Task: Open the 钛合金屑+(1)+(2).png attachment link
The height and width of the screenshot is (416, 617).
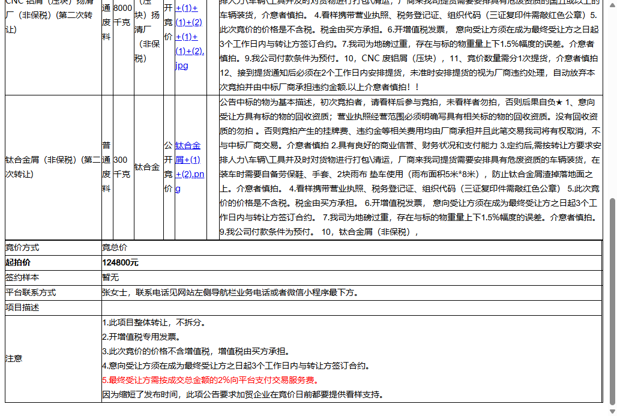Action: pyautogui.click(x=190, y=167)
